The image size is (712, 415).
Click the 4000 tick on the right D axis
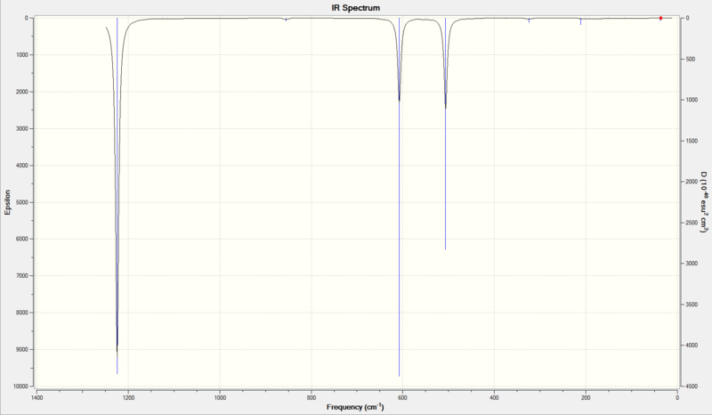click(x=692, y=346)
